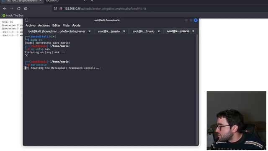Click the '[sudo] contraseña para mario:' line

pos(47,43)
